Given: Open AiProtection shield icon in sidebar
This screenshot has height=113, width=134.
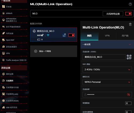Looking at the screenshot, I should [x=3, y=20].
